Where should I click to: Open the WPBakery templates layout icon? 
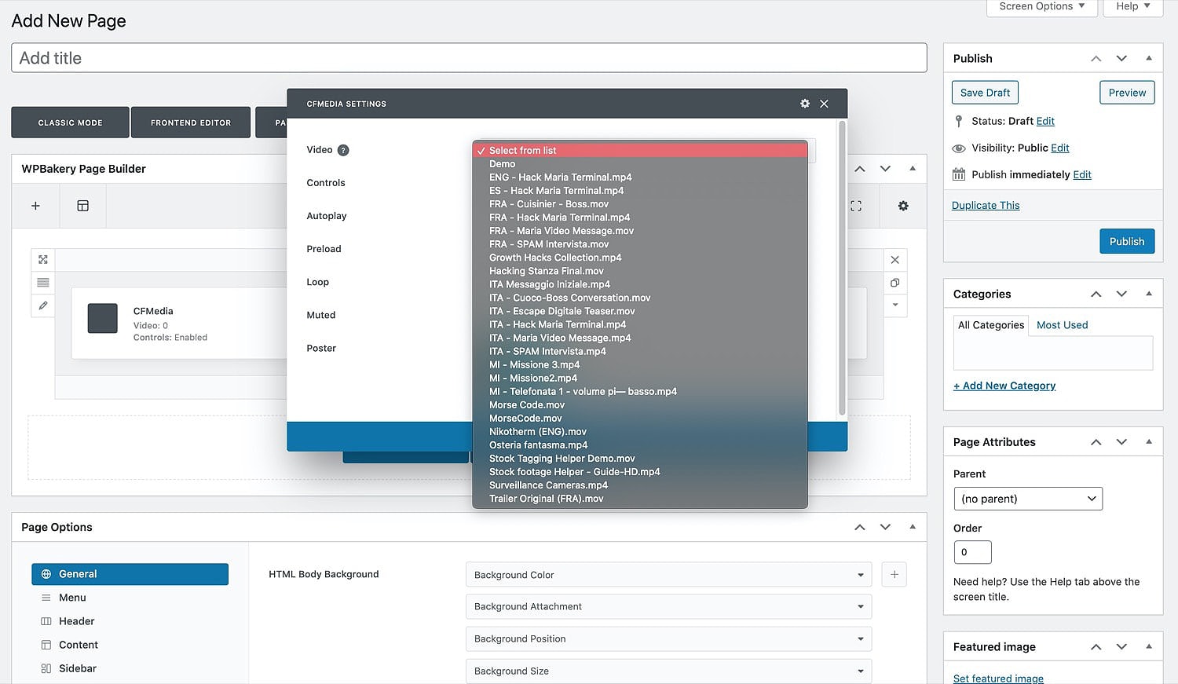pyautogui.click(x=82, y=206)
